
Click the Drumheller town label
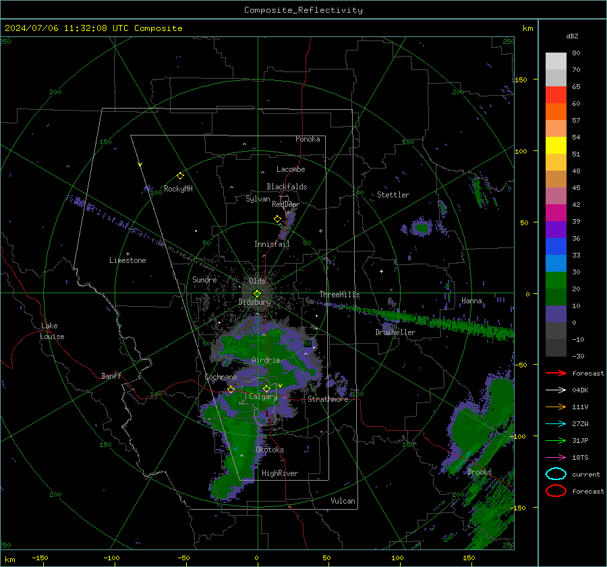point(395,332)
